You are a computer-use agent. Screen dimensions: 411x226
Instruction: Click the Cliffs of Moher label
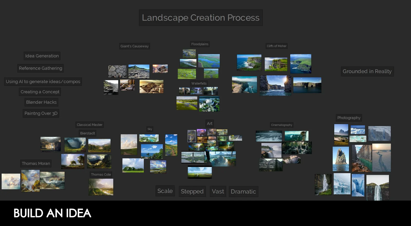coord(277,46)
